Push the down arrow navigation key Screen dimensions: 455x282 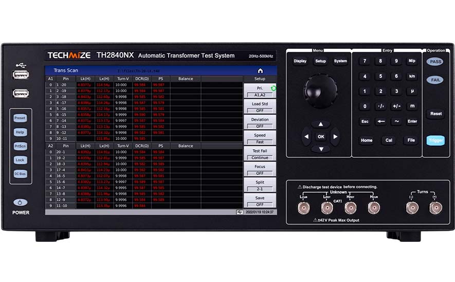321,149
